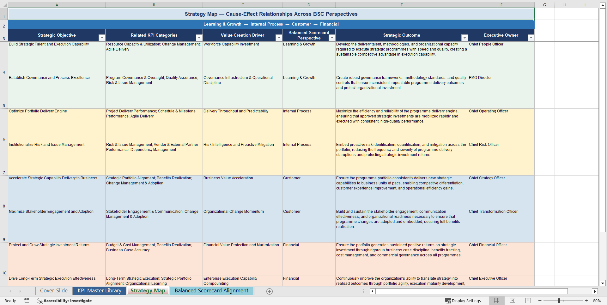Click the vertical scrollbar thumb
The image size is (607, 305).
(603, 120)
